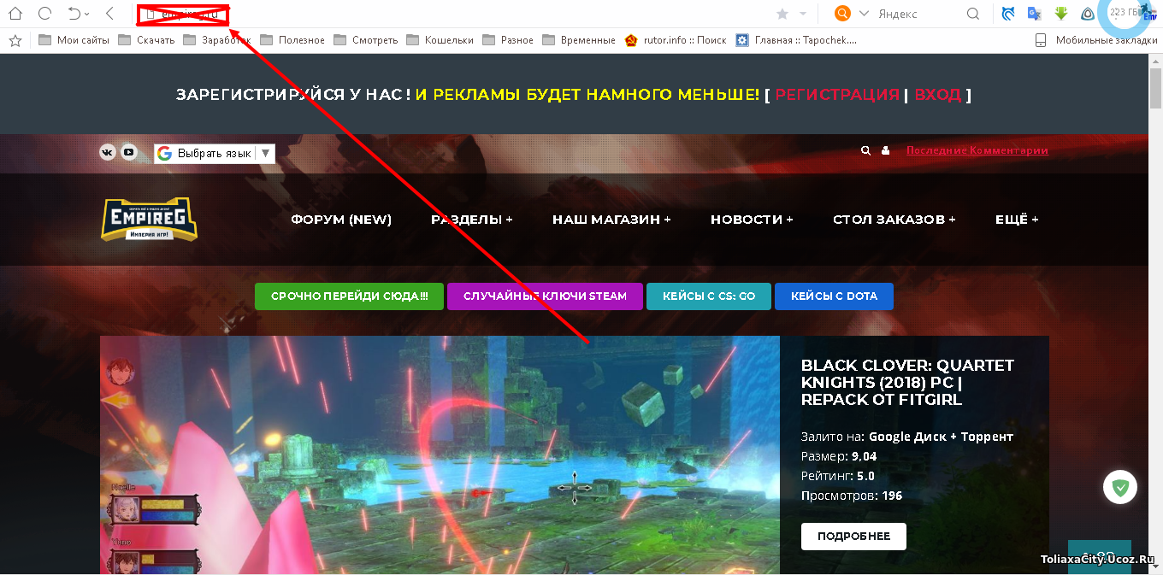Open the rutor.info :: Поиск bookmark

point(676,40)
